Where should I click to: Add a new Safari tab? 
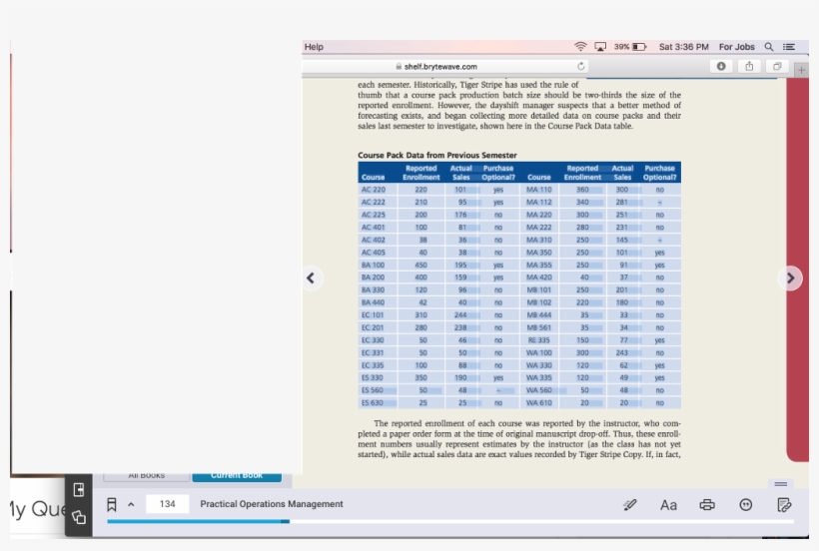pos(801,70)
